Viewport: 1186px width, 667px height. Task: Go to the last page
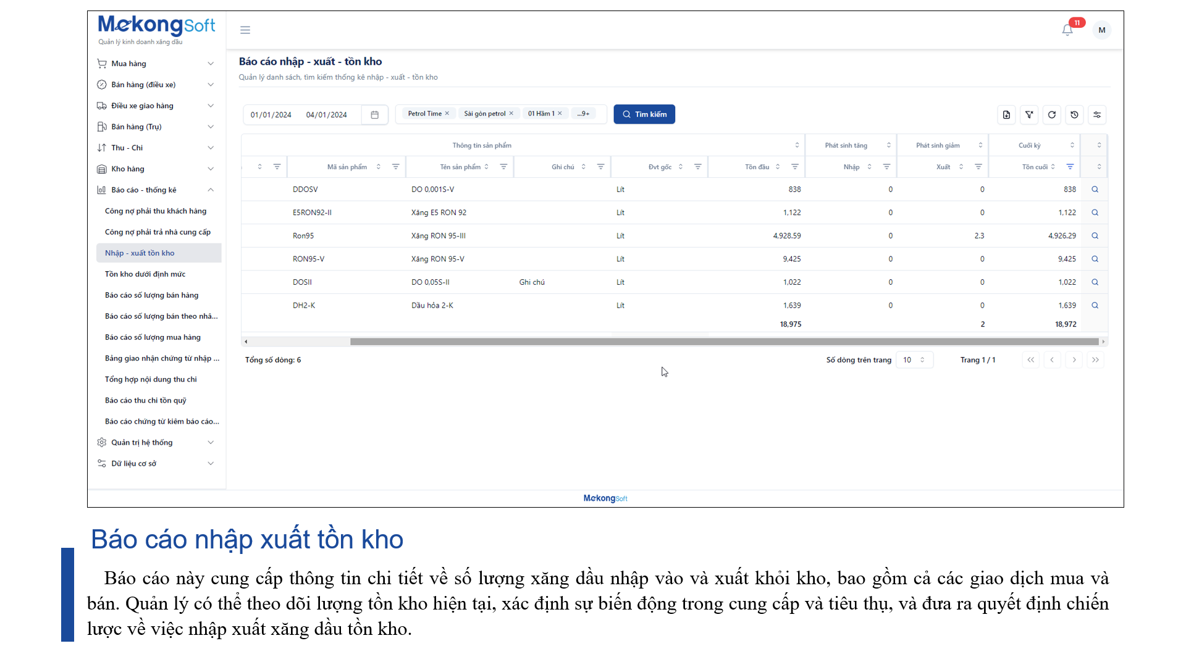pyautogui.click(x=1095, y=360)
